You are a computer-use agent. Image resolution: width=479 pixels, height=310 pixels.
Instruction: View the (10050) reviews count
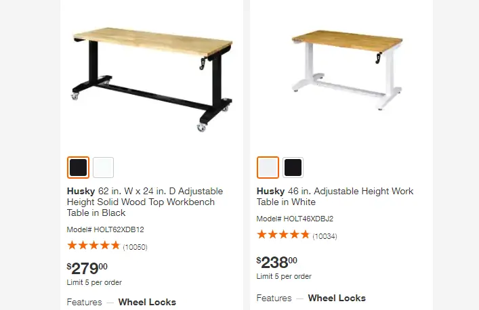click(135, 247)
